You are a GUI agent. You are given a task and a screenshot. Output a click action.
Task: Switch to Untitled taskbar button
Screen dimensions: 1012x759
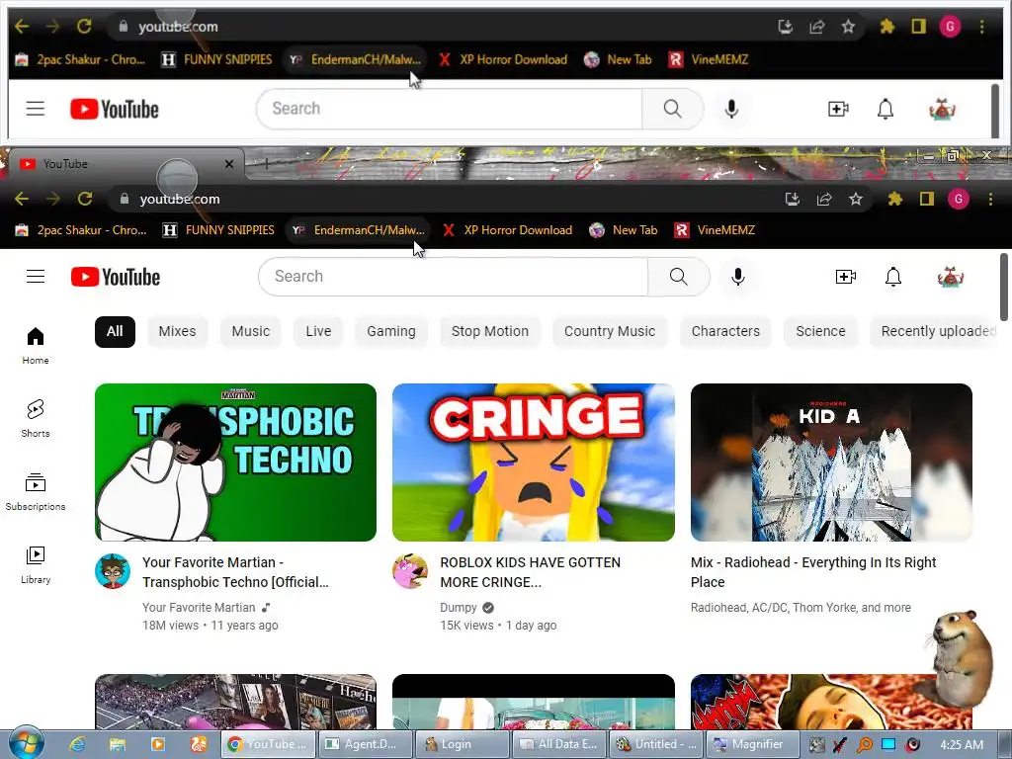coord(656,744)
